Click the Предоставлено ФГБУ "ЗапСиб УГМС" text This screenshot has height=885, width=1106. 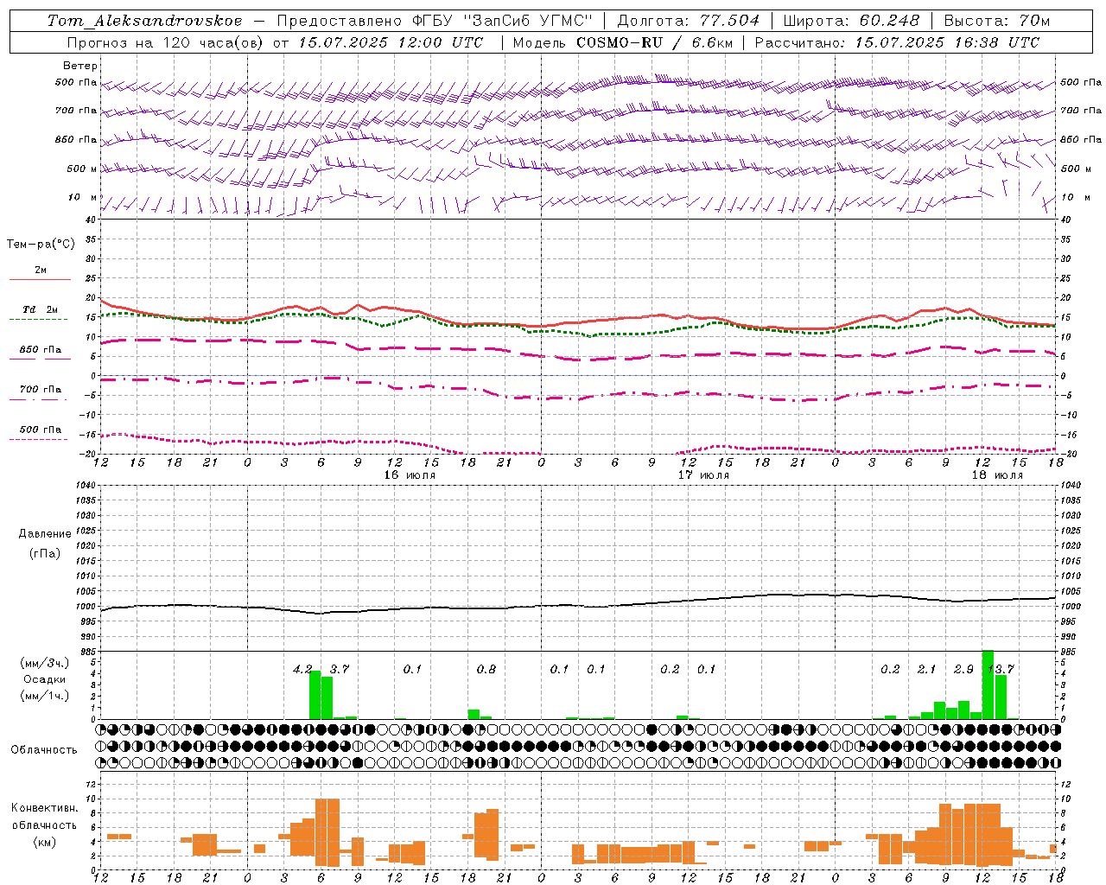[x=435, y=21]
